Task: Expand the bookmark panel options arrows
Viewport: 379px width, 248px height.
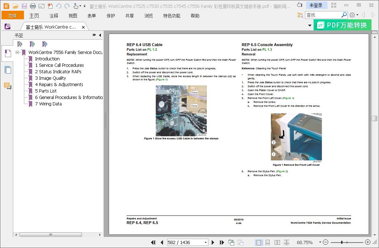Action: (94, 35)
